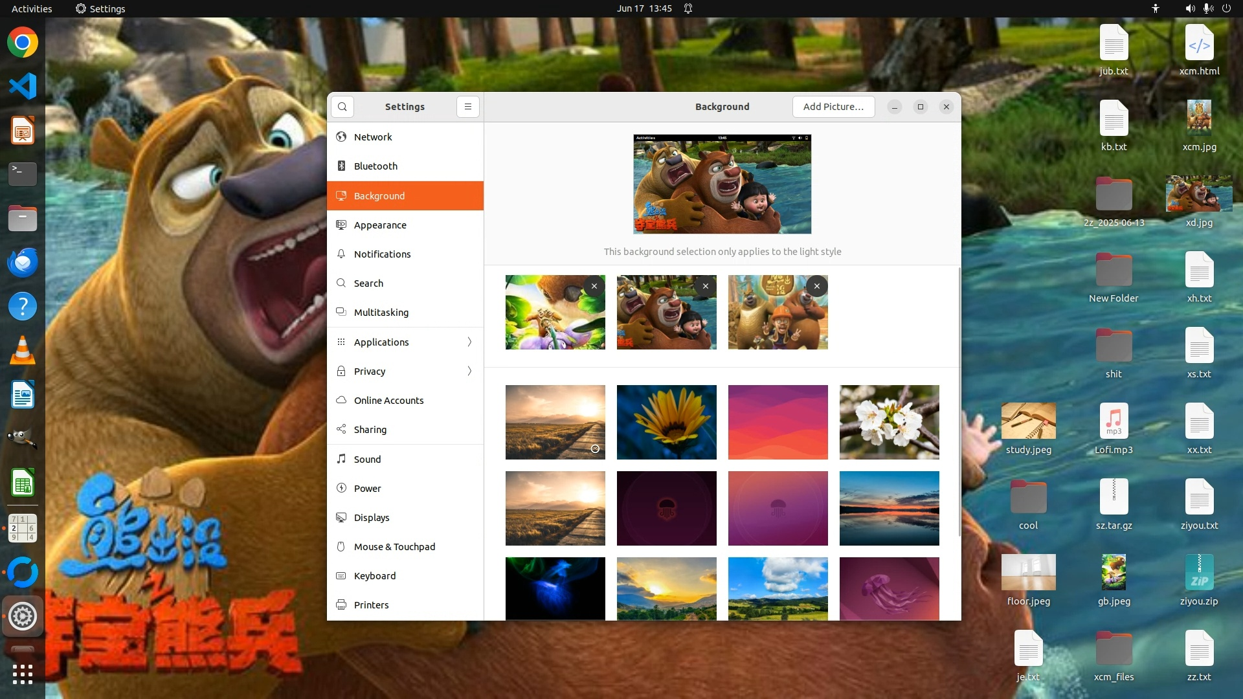This screenshot has width=1243, height=699.
Task: Click the Add Picture button
Action: point(833,107)
